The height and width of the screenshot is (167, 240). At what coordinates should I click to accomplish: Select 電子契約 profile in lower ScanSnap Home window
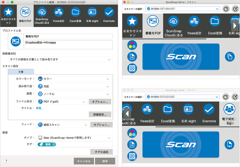pos(229,114)
